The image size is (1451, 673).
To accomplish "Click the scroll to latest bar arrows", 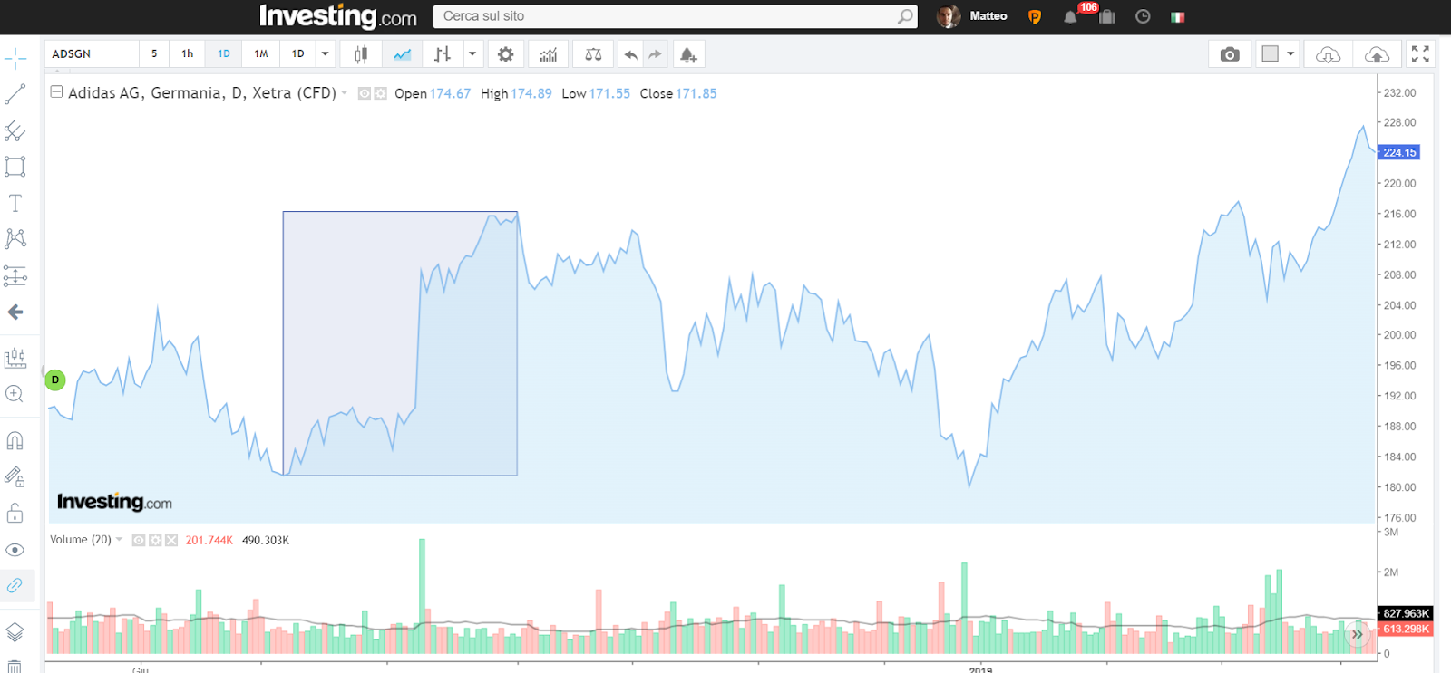I will point(1358,634).
